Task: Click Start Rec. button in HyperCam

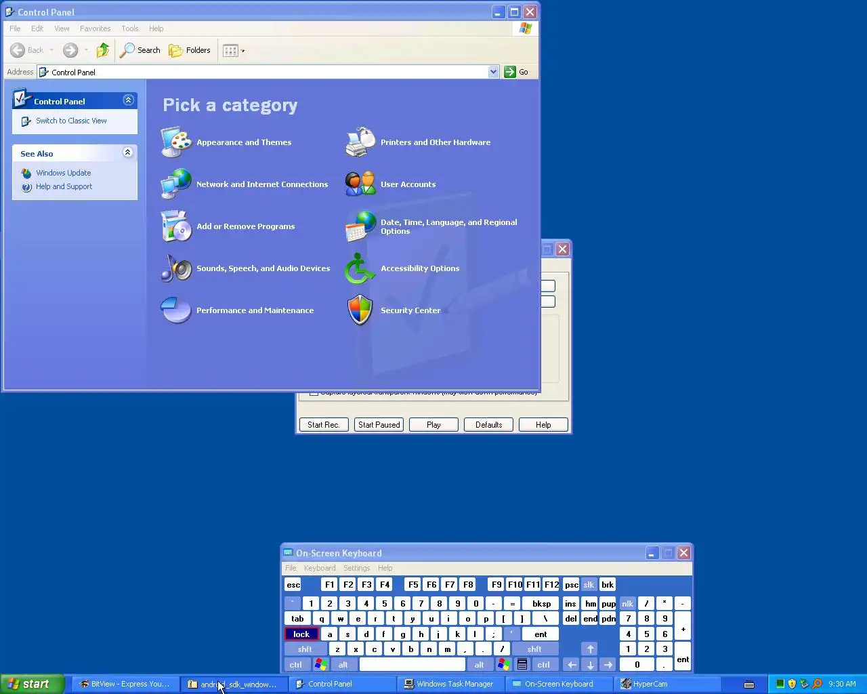Action: pos(324,425)
